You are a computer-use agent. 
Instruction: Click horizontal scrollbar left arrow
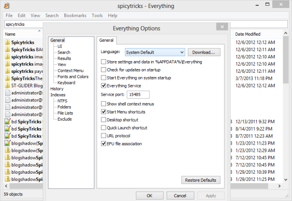[6, 186]
